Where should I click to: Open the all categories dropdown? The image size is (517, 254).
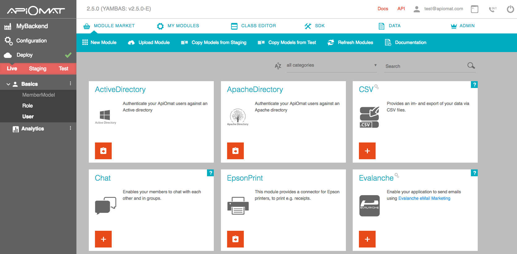[332, 65]
